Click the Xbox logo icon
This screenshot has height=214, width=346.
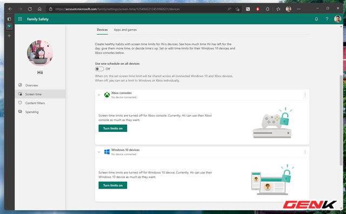(107, 95)
